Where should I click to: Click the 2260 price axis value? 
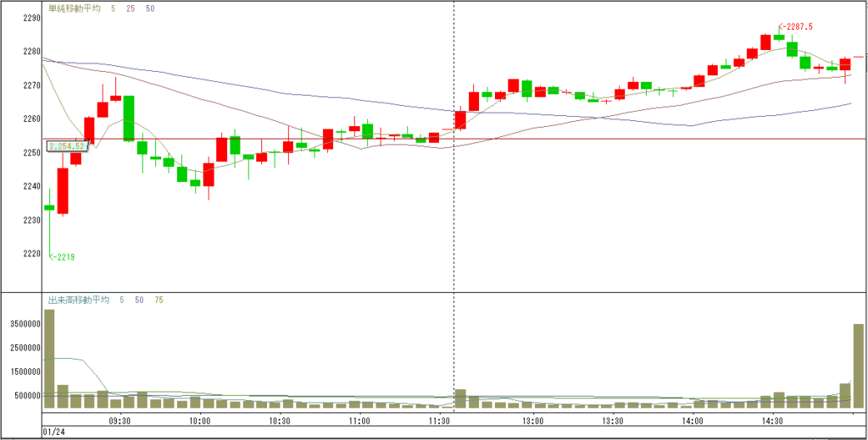click(x=32, y=118)
